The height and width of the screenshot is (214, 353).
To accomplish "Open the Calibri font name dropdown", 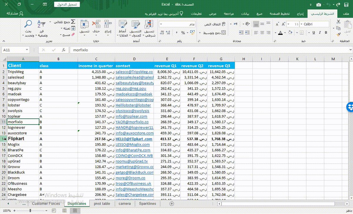I will coord(302,24).
